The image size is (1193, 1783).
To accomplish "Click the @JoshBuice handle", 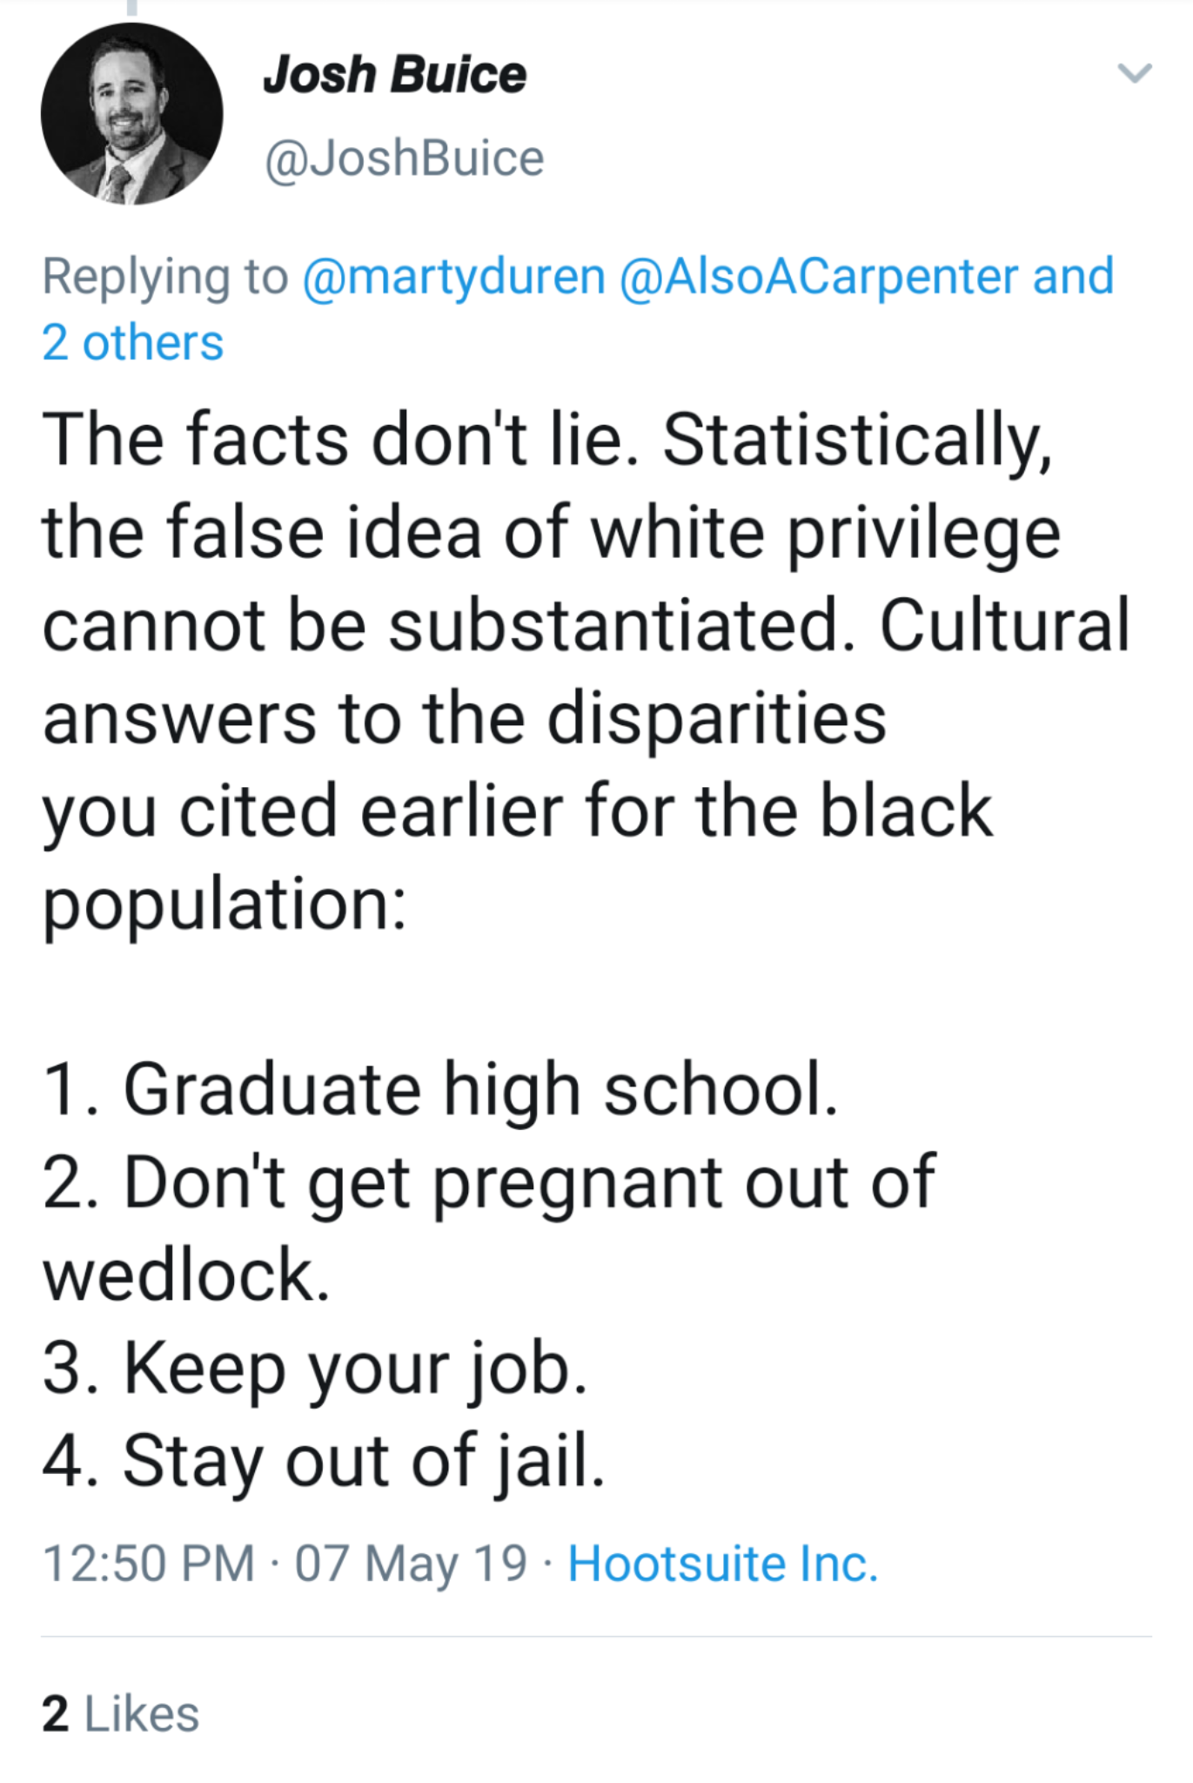I will pos(404,158).
